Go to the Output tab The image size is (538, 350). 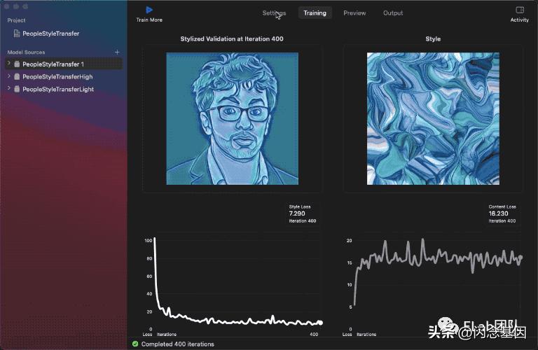pos(393,13)
